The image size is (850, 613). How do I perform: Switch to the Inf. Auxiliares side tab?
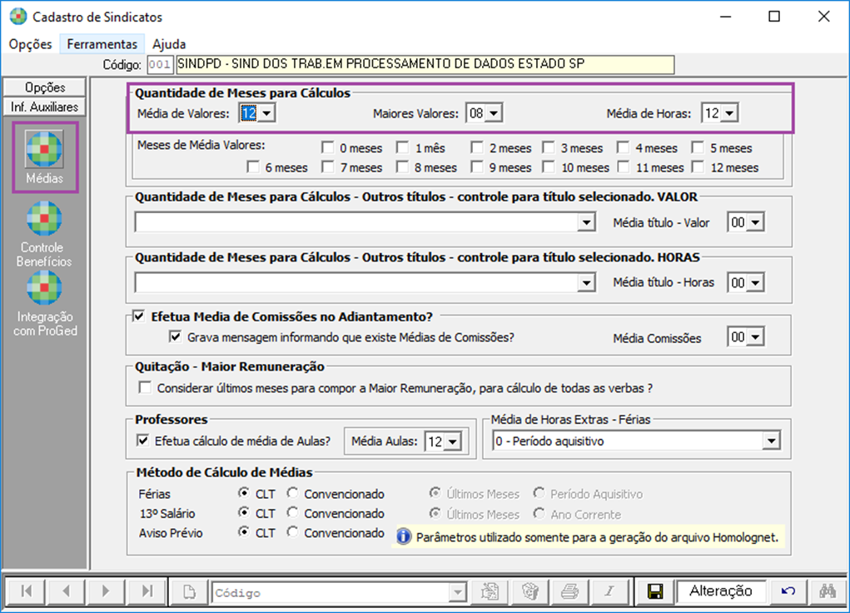click(x=44, y=107)
